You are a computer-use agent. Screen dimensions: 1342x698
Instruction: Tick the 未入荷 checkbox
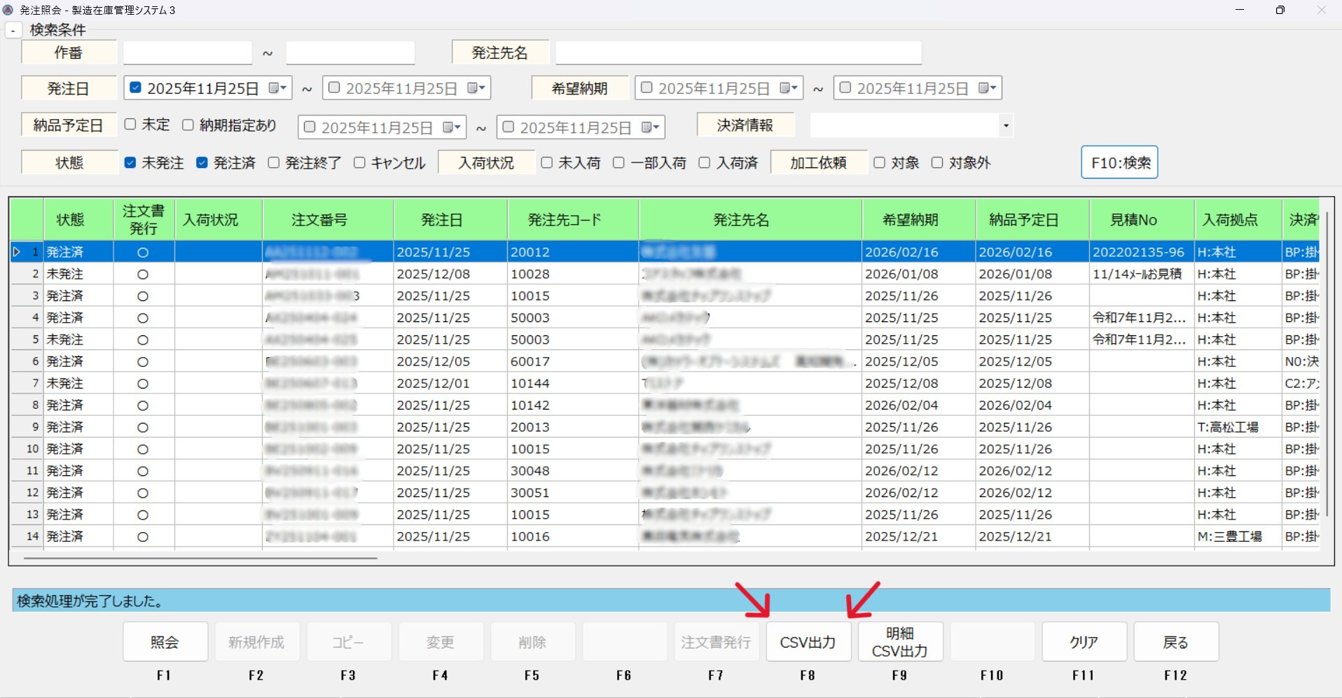[x=547, y=163]
